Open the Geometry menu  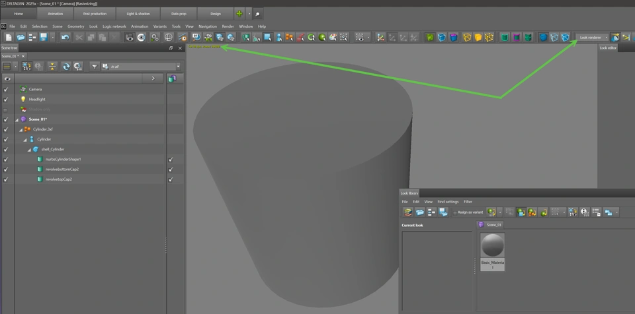point(75,26)
